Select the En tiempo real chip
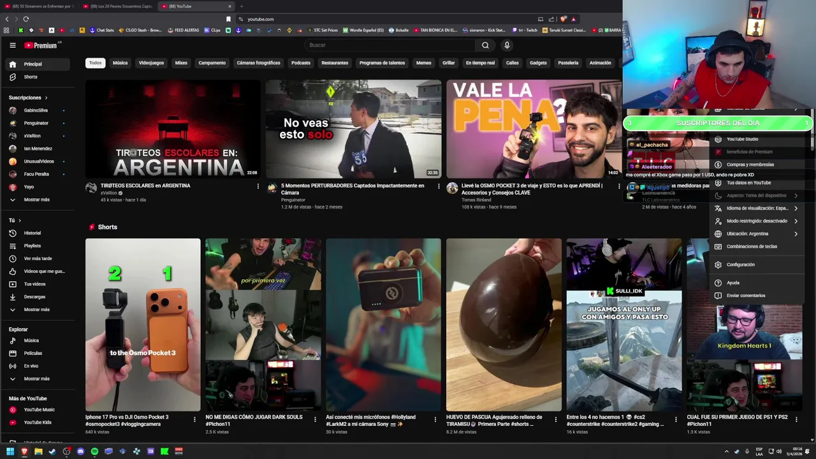The height and width of the screenshot is (459, 816). click(480, 63)
